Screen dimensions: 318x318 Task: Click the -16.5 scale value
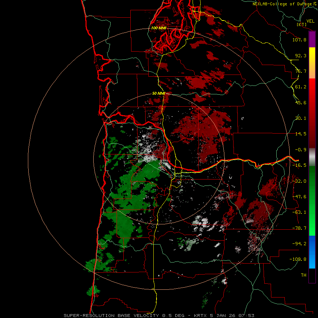click(299, 165)
